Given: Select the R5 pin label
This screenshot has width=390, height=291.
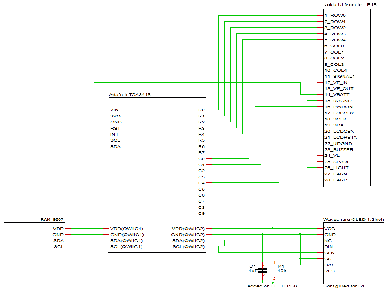Looking at the screenshot, I should click(x=201, y=140).
